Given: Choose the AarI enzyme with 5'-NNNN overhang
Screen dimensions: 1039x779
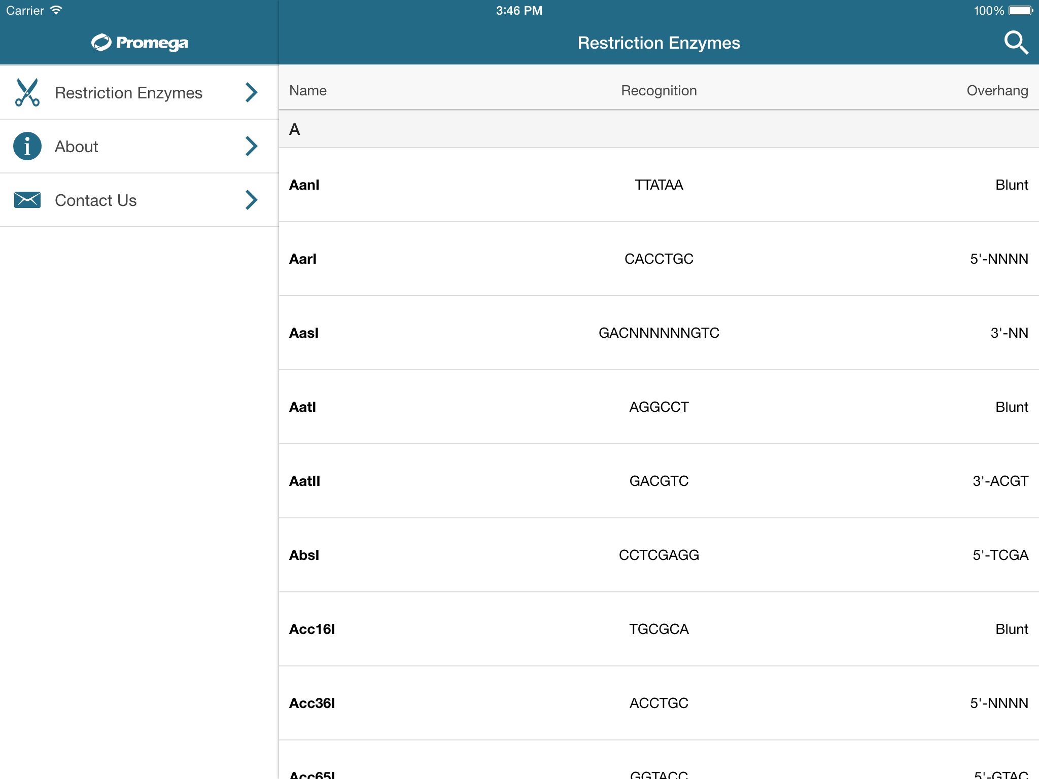Looking at the screenshot, I should pos(659,259).
